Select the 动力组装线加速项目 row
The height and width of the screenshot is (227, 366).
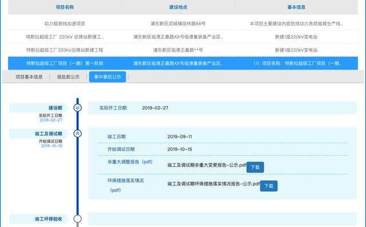coord(183,24)
